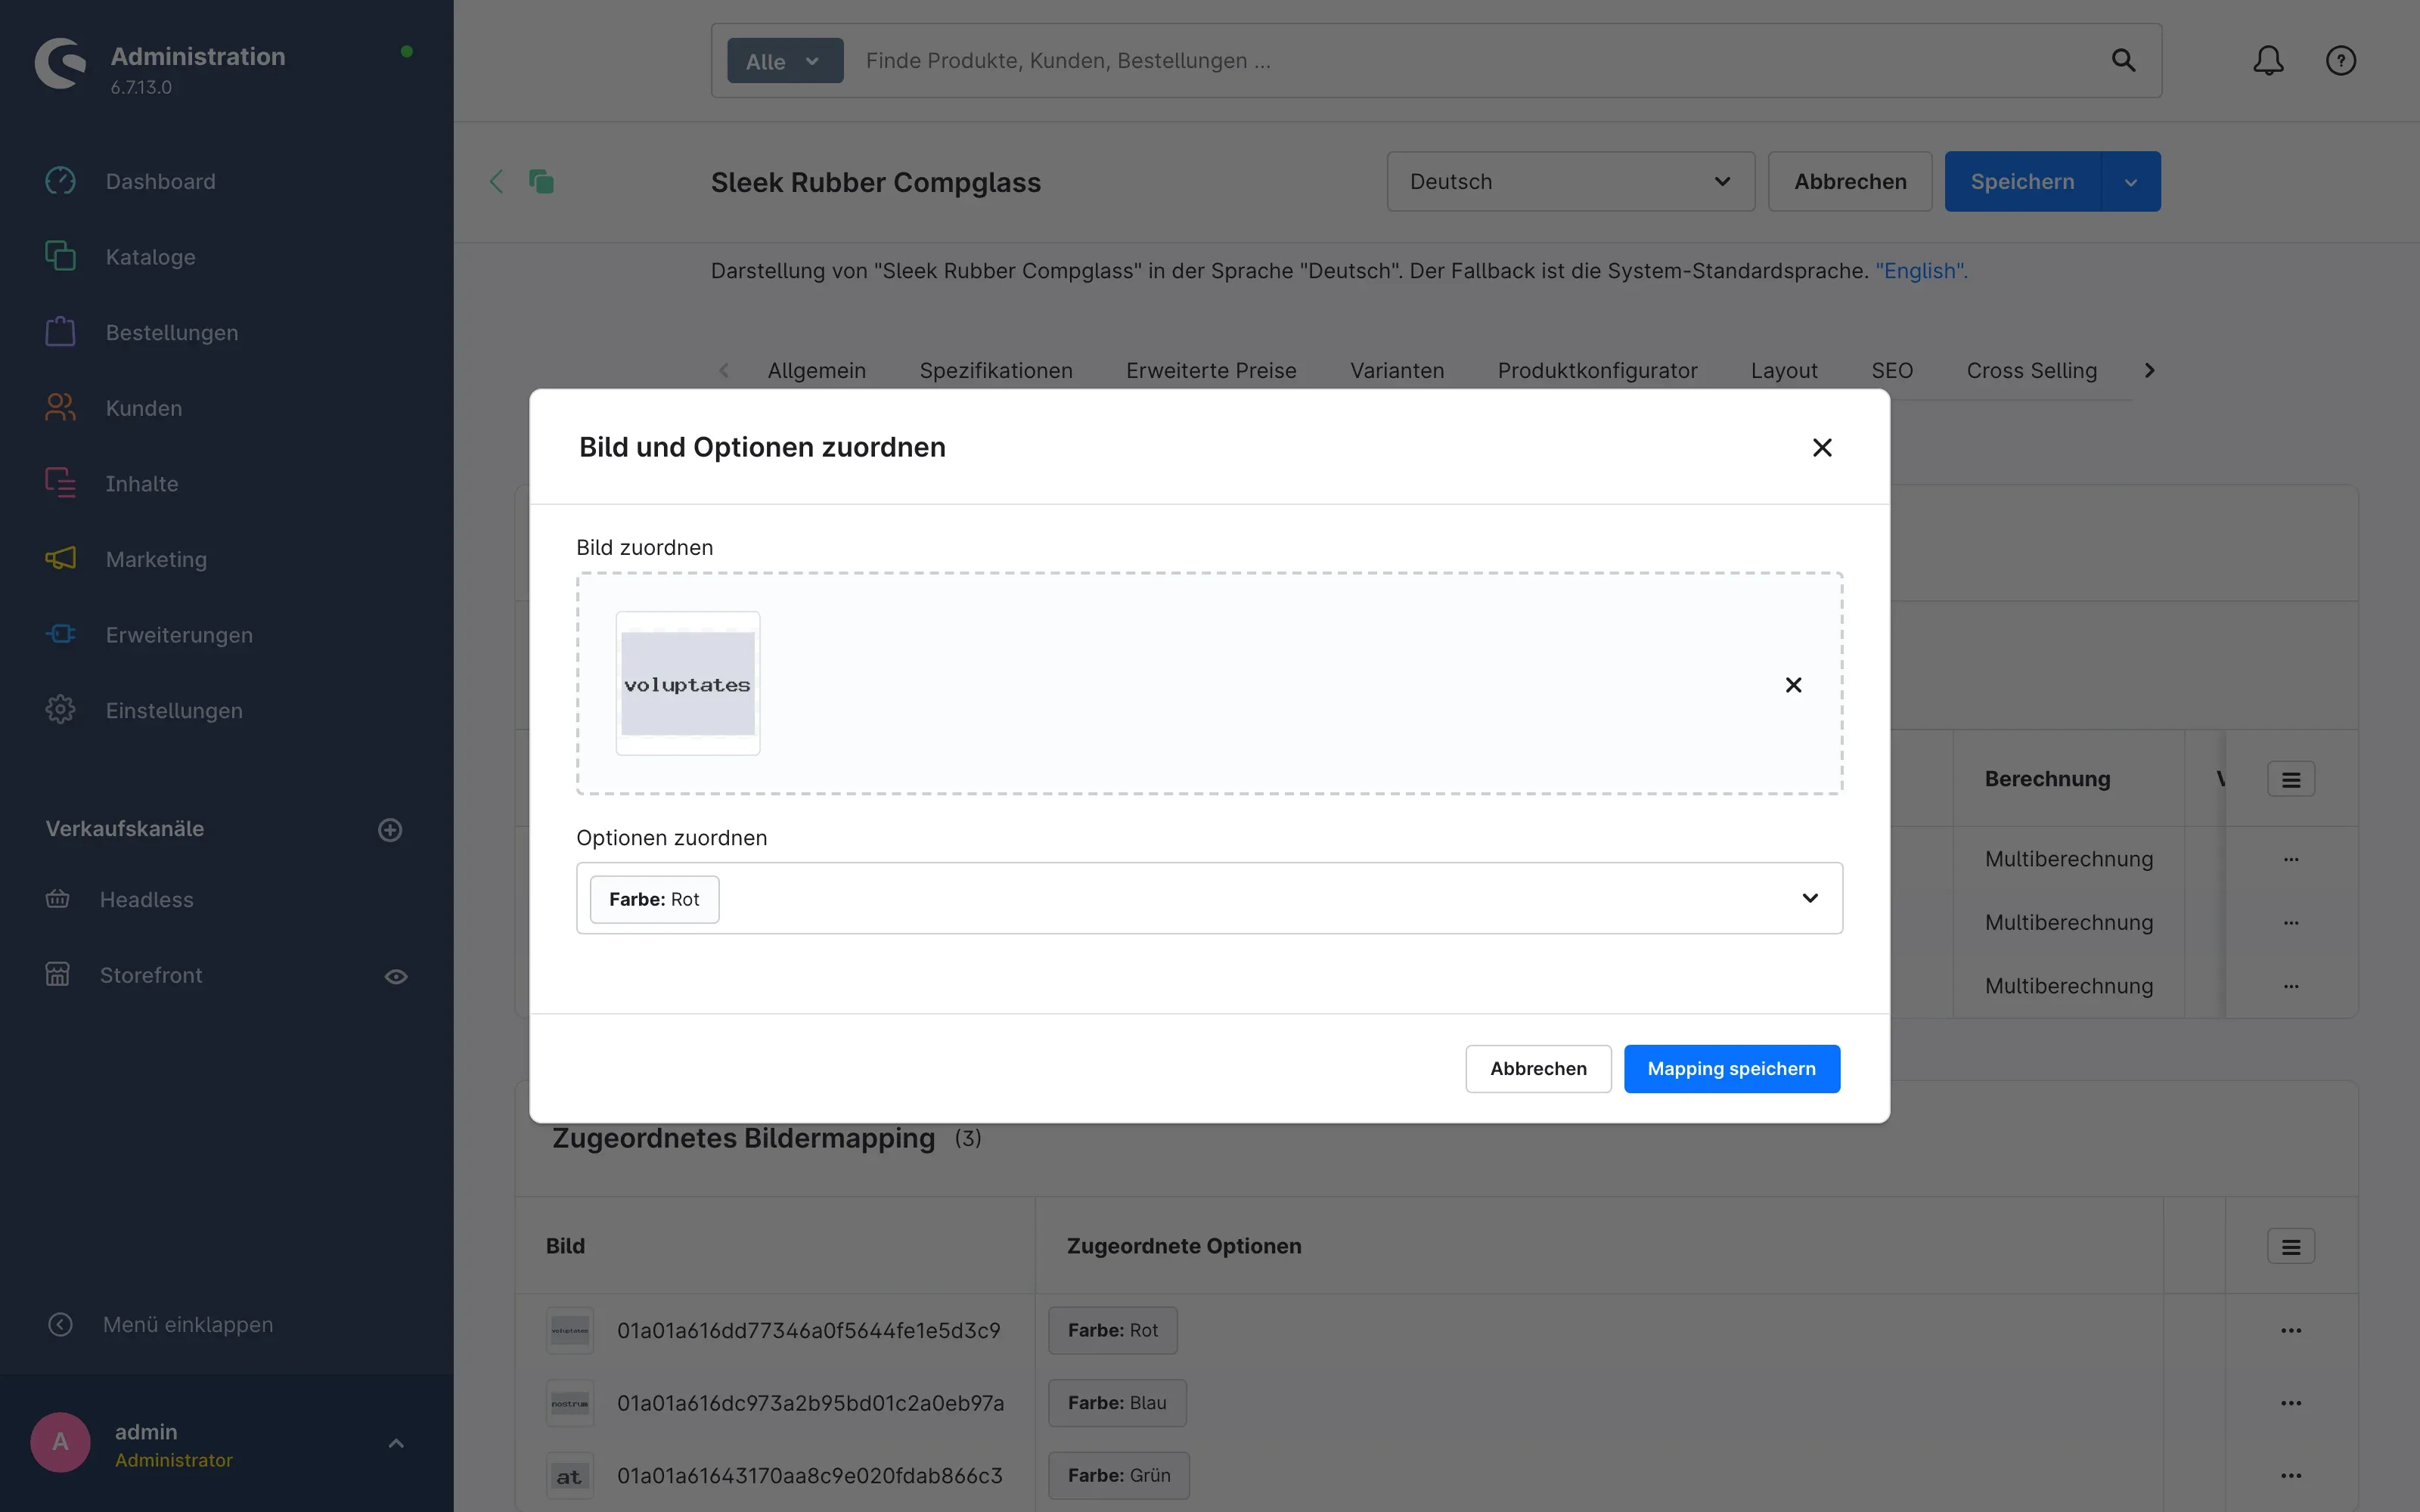This screenshot has height=1512, width=2420.
Task: Toggle Storefront preview eye icon
Action: pyautogui.click(x=396, y=976)
